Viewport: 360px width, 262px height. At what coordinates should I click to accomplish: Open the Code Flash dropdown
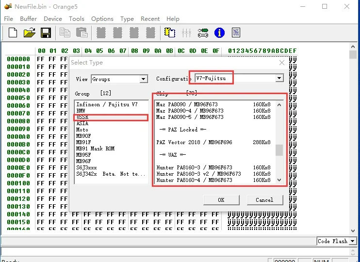[x=352, y=241]
